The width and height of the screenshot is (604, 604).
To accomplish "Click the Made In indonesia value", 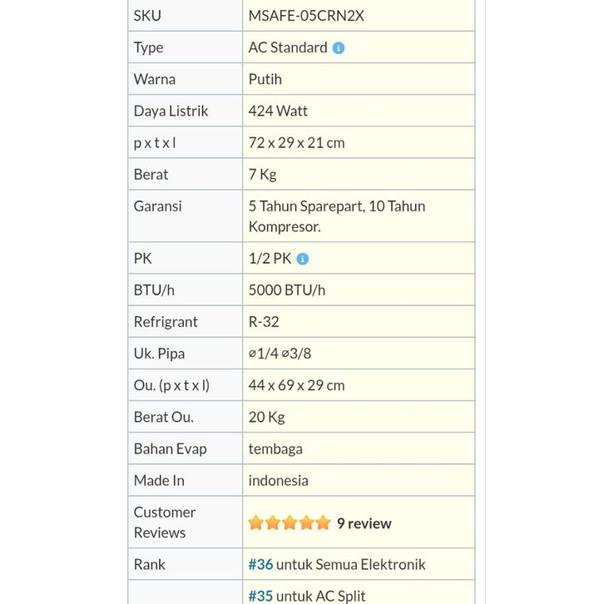I will point(278,480).
